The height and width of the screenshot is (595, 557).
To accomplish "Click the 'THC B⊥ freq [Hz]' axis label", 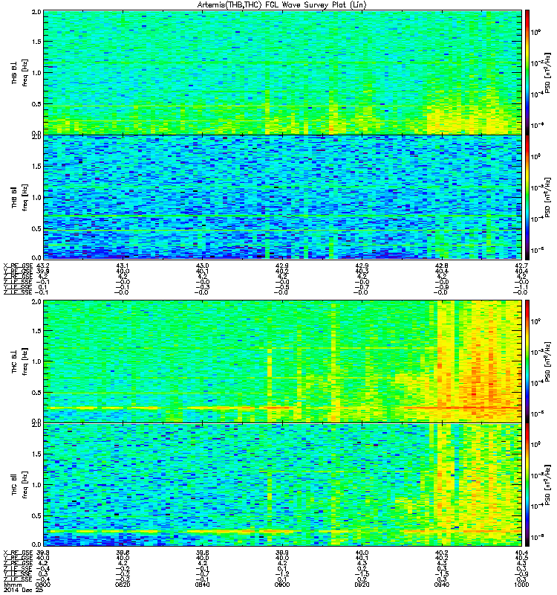I will 19,361.
